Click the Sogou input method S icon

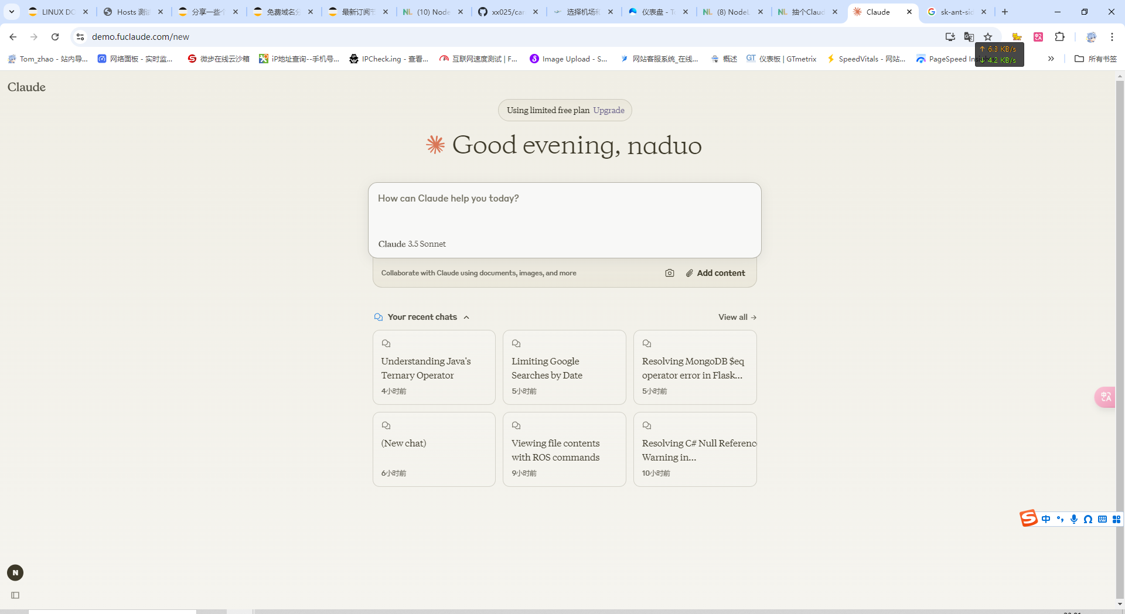click(1028, 519)
